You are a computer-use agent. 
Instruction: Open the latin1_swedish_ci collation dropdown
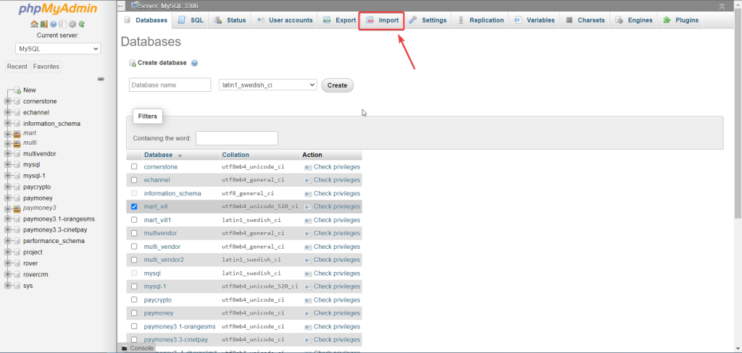[267, 85]
